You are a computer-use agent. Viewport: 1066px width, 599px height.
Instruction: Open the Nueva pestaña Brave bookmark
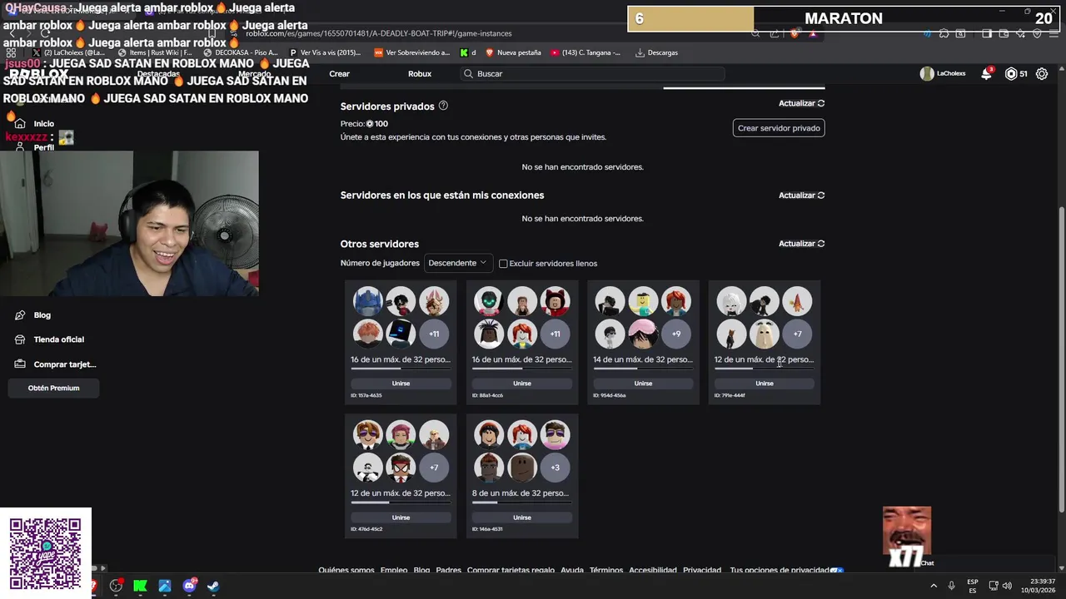click(513, 52)
